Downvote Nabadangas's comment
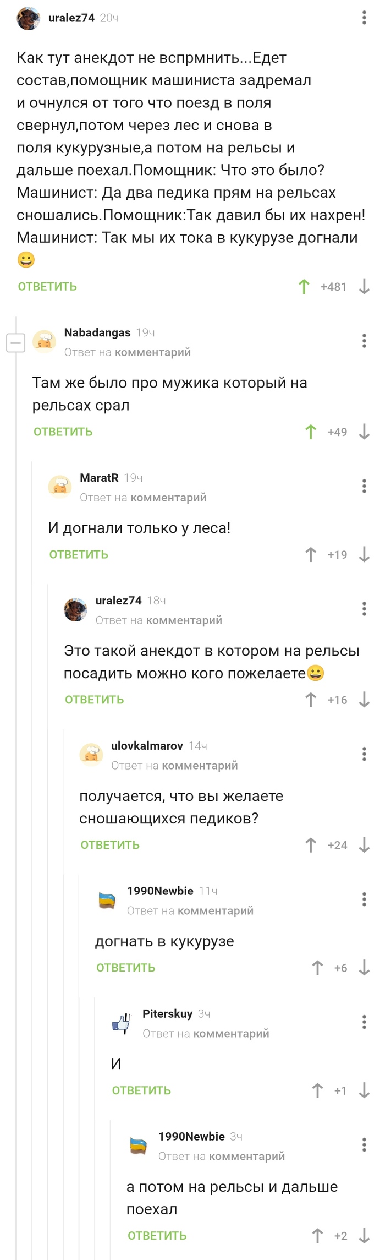The height and width of the screenshot is (1260, 385). click(x=363, y=432)
